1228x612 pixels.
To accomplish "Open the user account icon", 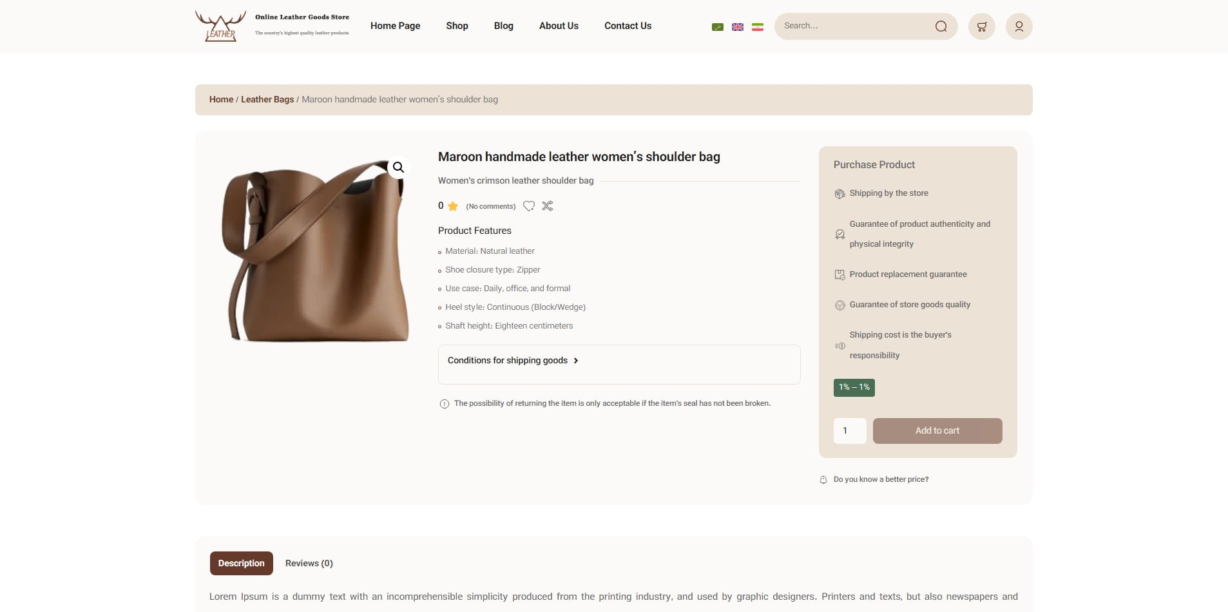I will coord(1019,26).
